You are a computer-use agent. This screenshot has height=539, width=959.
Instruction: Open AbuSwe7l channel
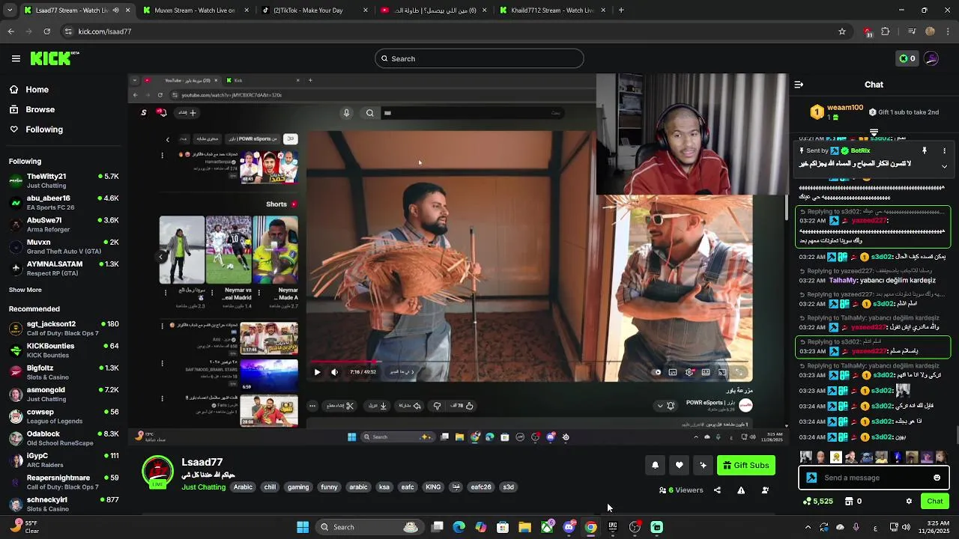pos(64,225)
